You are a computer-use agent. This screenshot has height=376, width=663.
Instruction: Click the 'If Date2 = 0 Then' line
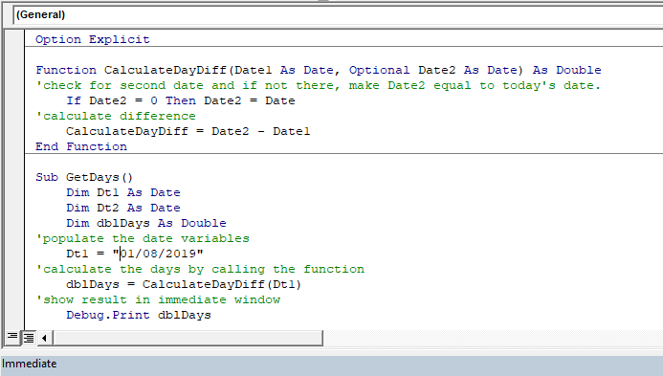click(181, 100)
